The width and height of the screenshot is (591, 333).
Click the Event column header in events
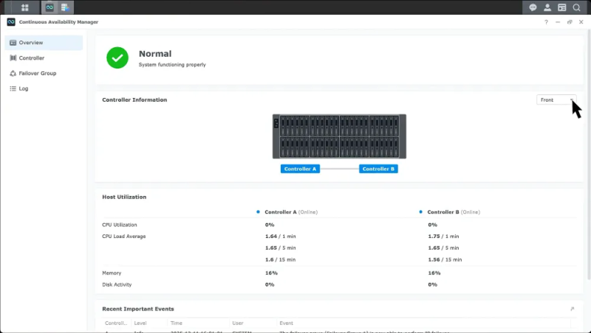(x=286, y=323)
